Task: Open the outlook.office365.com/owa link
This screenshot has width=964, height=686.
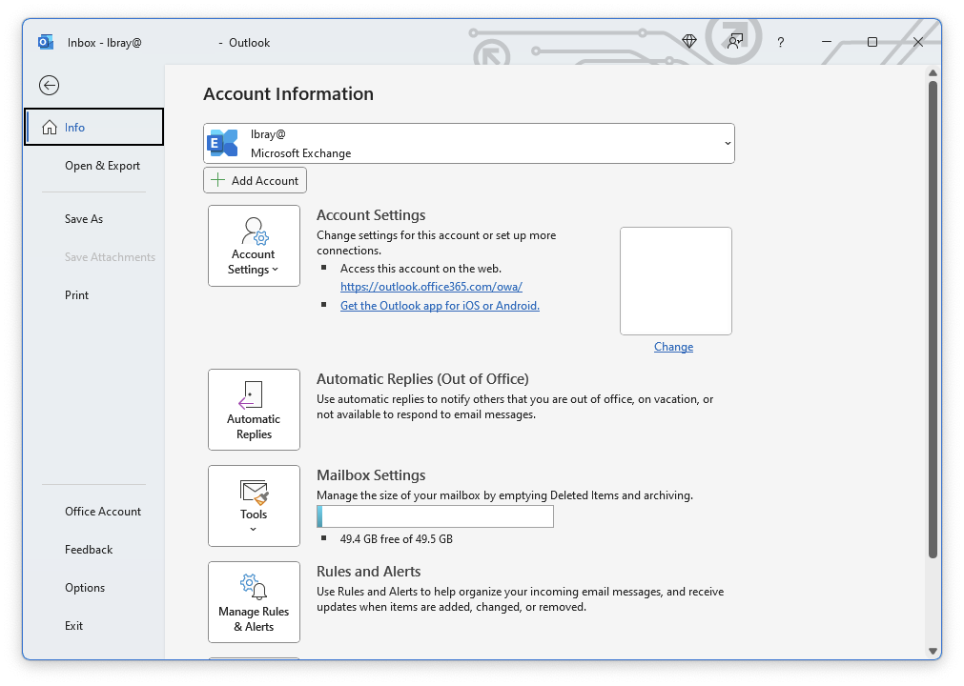Action: click(x=432, y=287)
